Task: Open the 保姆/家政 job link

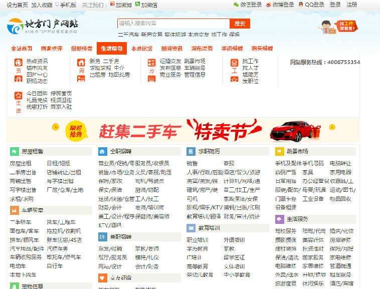Action: (x=110, y=181)
